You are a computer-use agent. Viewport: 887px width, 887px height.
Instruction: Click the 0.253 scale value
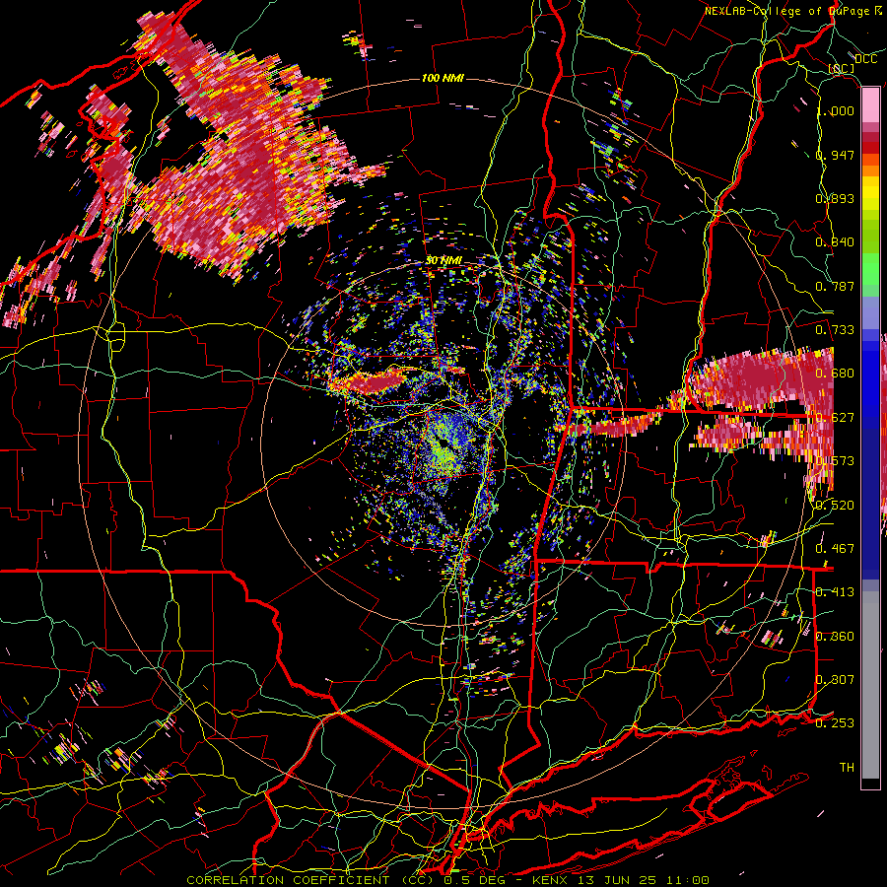835,723
